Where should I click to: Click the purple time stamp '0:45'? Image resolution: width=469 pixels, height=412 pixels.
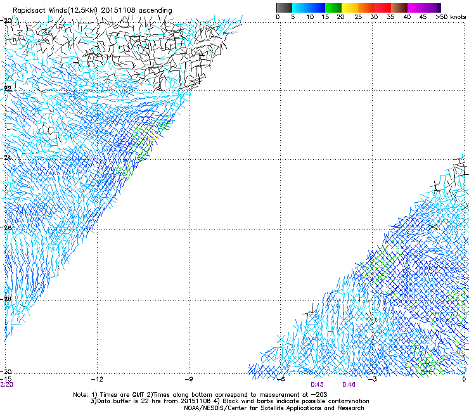point(317,385)
